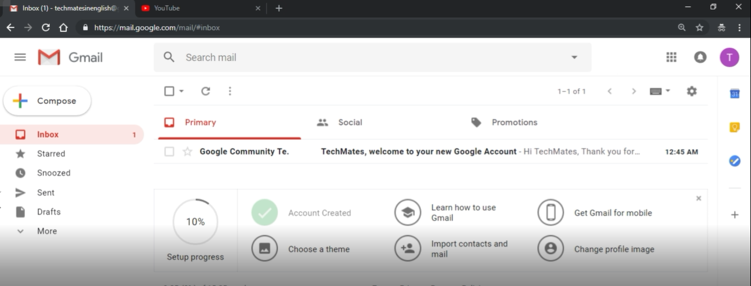Click Get Gmail for mobile
The height and width of the screenshot is (286, 751).
tap(613, 213)
